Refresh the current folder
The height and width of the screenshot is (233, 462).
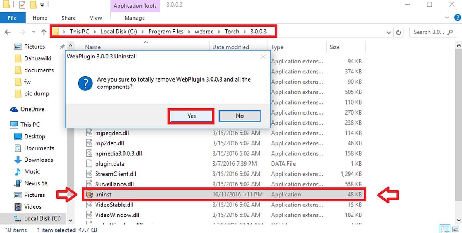tap(399, 32)
